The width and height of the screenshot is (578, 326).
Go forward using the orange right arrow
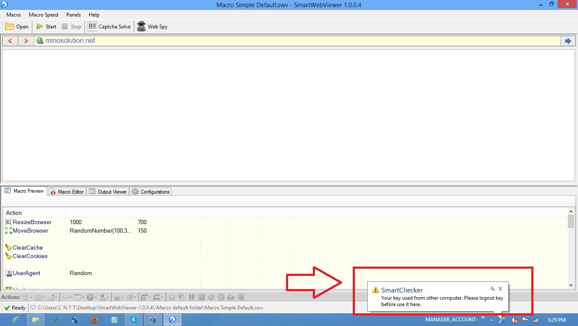coord(26,41)
